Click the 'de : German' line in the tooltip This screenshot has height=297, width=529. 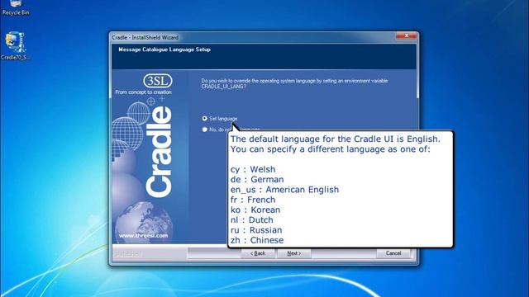click(x=257, y=180)
